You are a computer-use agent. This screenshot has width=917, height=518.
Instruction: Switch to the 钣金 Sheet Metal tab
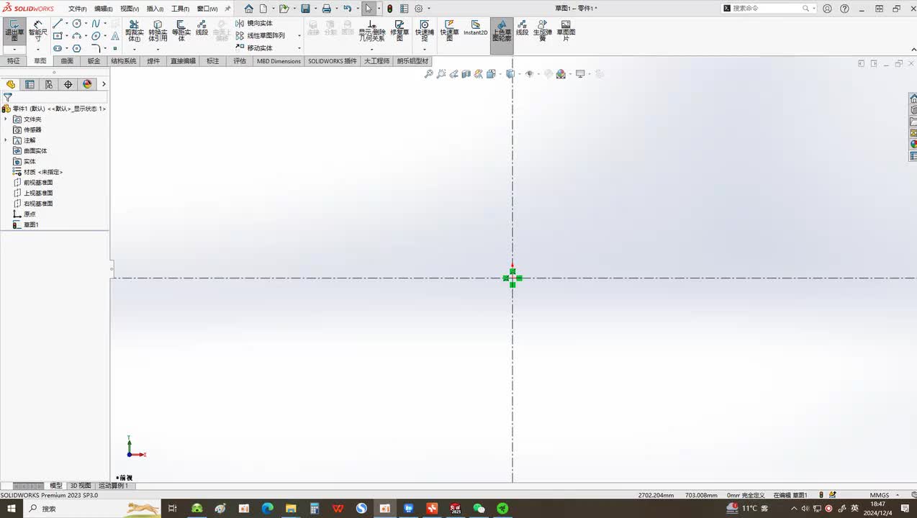pos(94,61)
